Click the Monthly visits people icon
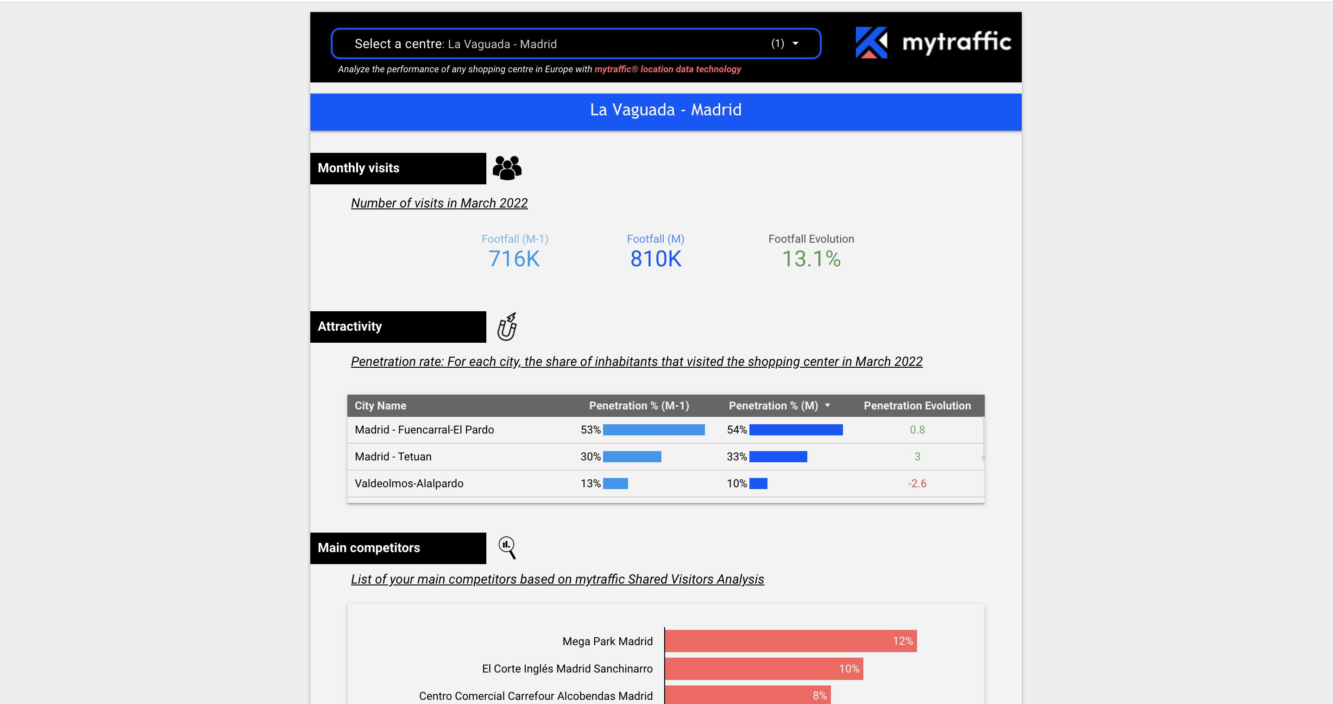The image size is (1333, 704). click(x=507, y=168)
